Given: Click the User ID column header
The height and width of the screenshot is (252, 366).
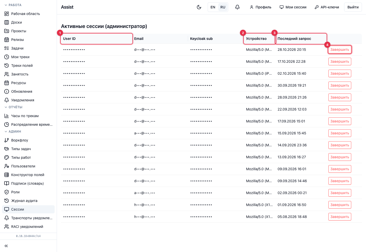Looking at the screenshot, I should [x=97, y=39].
